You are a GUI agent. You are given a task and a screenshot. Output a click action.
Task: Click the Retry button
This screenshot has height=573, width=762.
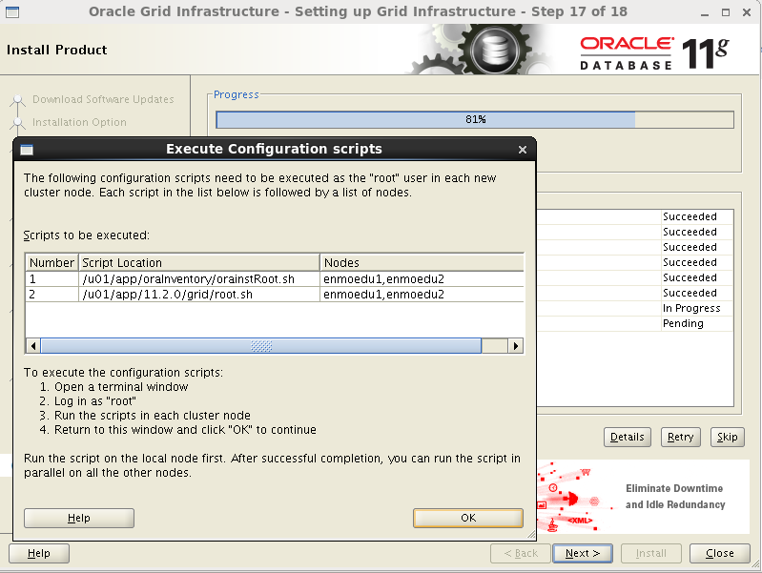680,437
